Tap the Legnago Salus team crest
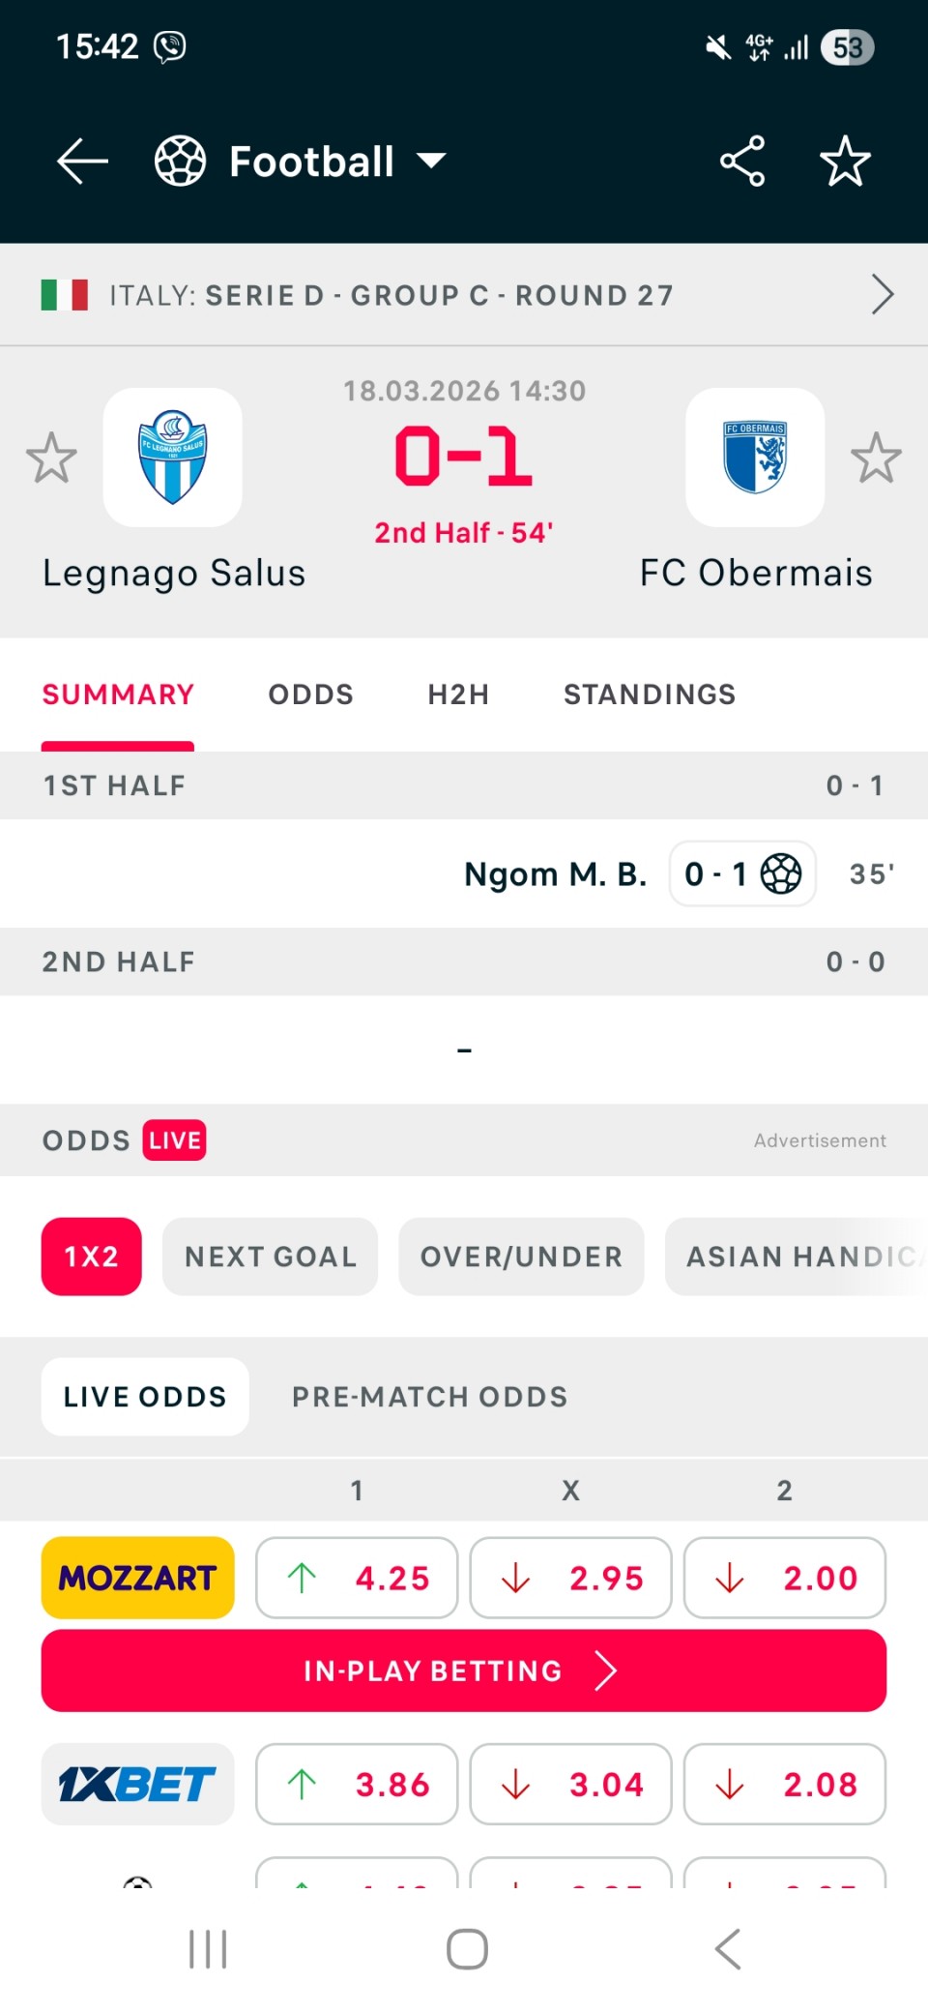Screen dimensions: 928x2012 pyautogui.click(x=173, y=458)
